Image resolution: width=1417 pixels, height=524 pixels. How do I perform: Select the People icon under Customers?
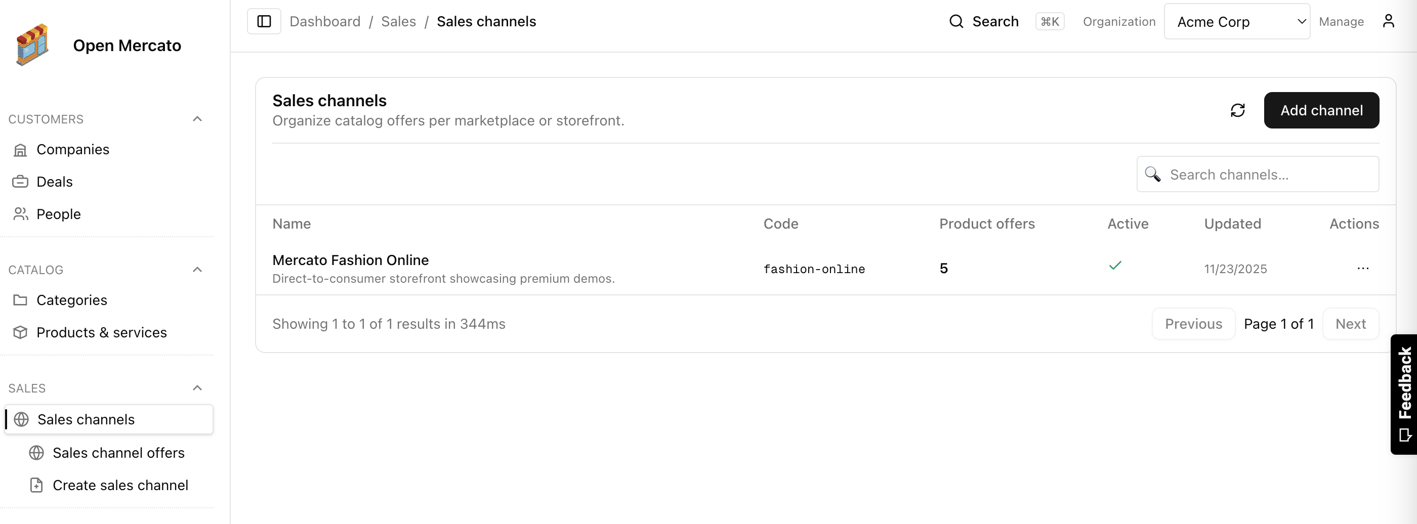pyautogui.click(x=20, y=214)
